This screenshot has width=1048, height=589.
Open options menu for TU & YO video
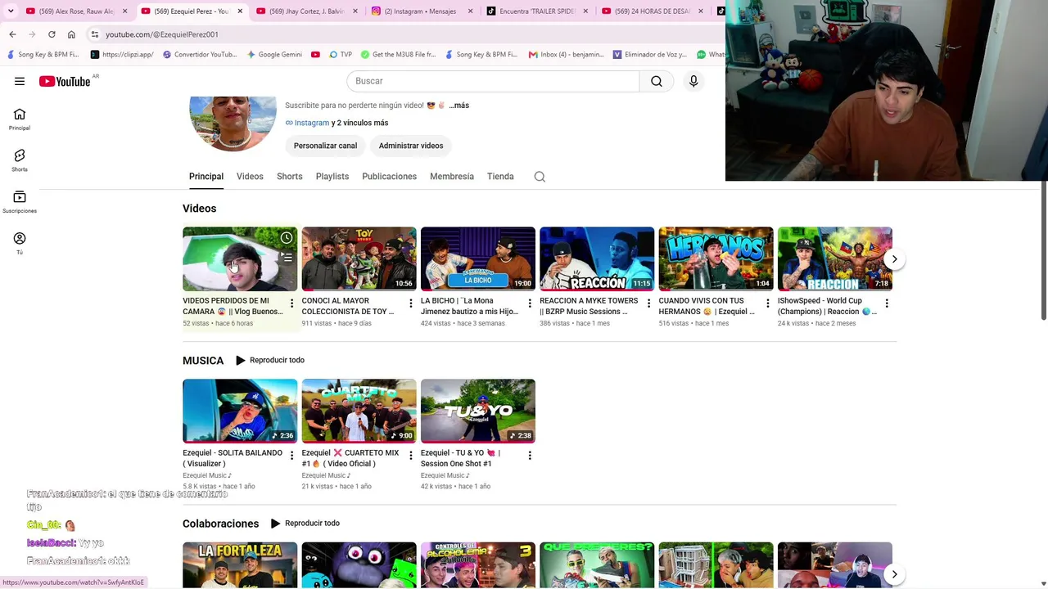point(530,456)
